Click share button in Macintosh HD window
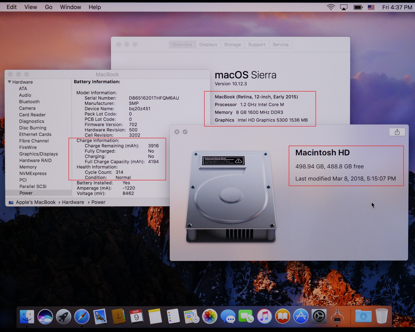This screenshot has height=332, width=415. click(397, 132)
